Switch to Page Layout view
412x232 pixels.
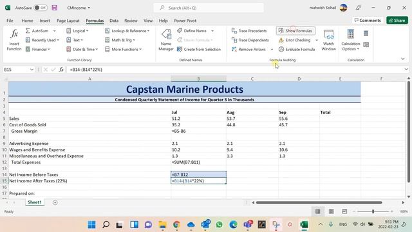(x=331, y=211)
